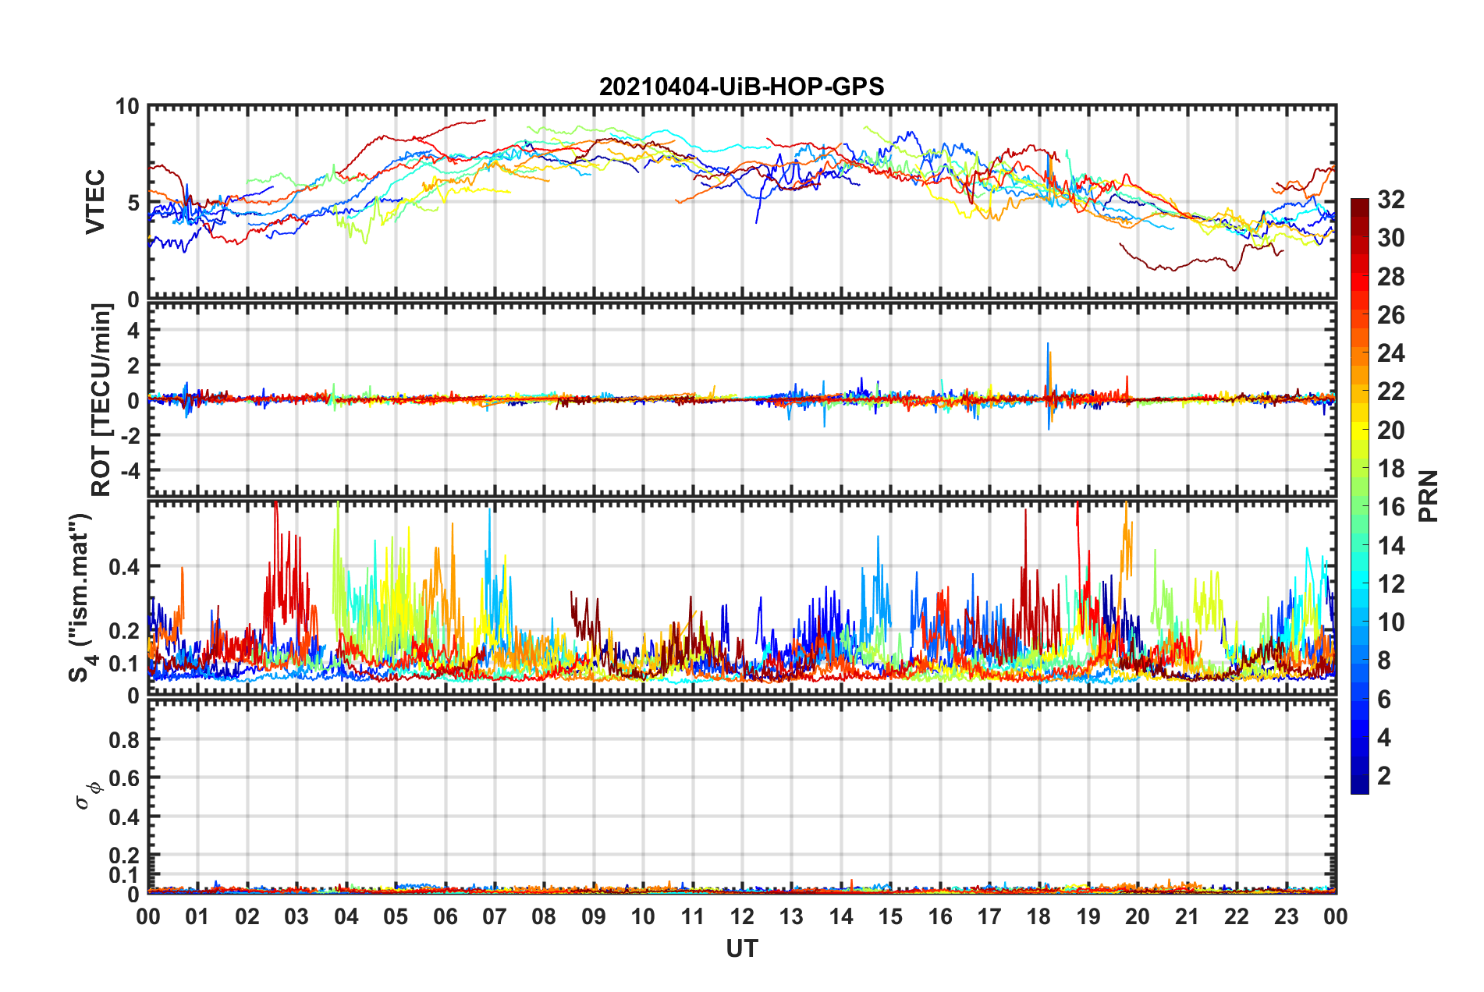The height and width of the screenshot is (992, 1484).
Task: Click the "02" hour tick label
Action: point(247,916)
